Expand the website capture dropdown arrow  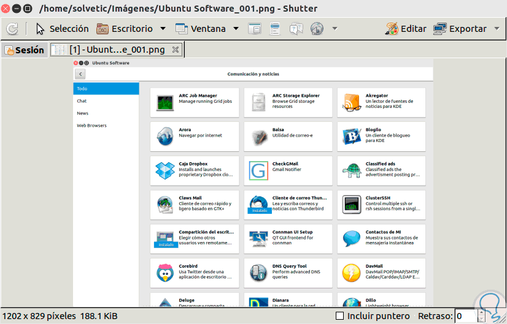pos(335,29)
